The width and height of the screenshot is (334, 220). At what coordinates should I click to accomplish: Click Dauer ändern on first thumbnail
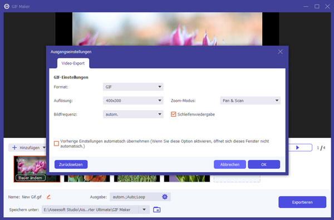31,178
